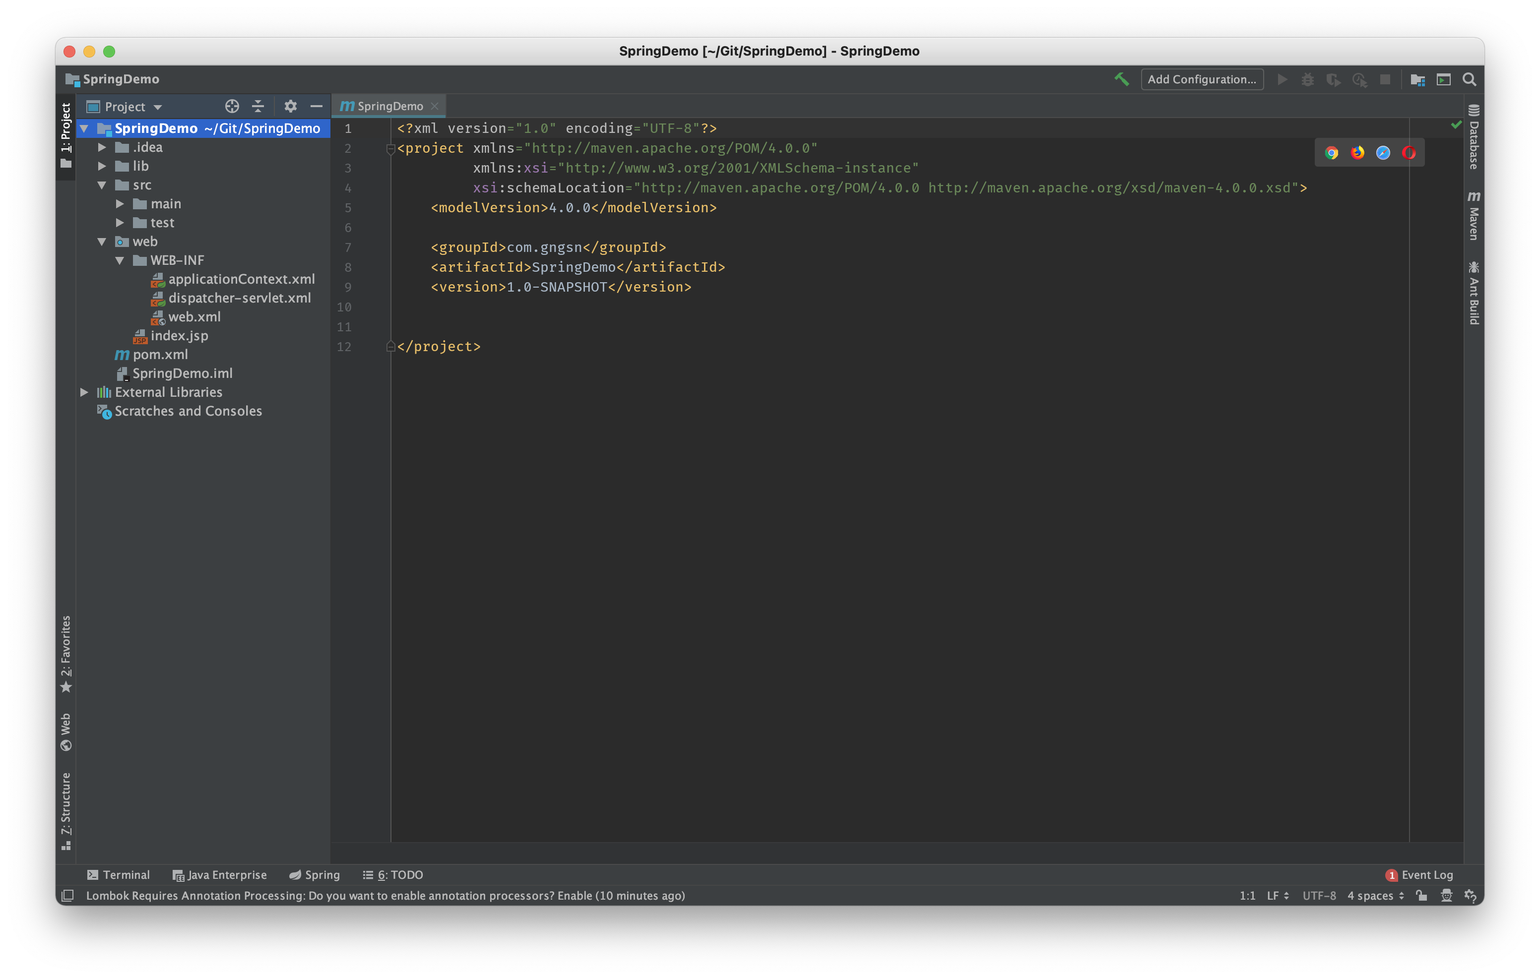Open the Terminal tool tab
The height and width of the screenshot is (979, 1540).
click(118, 875)
